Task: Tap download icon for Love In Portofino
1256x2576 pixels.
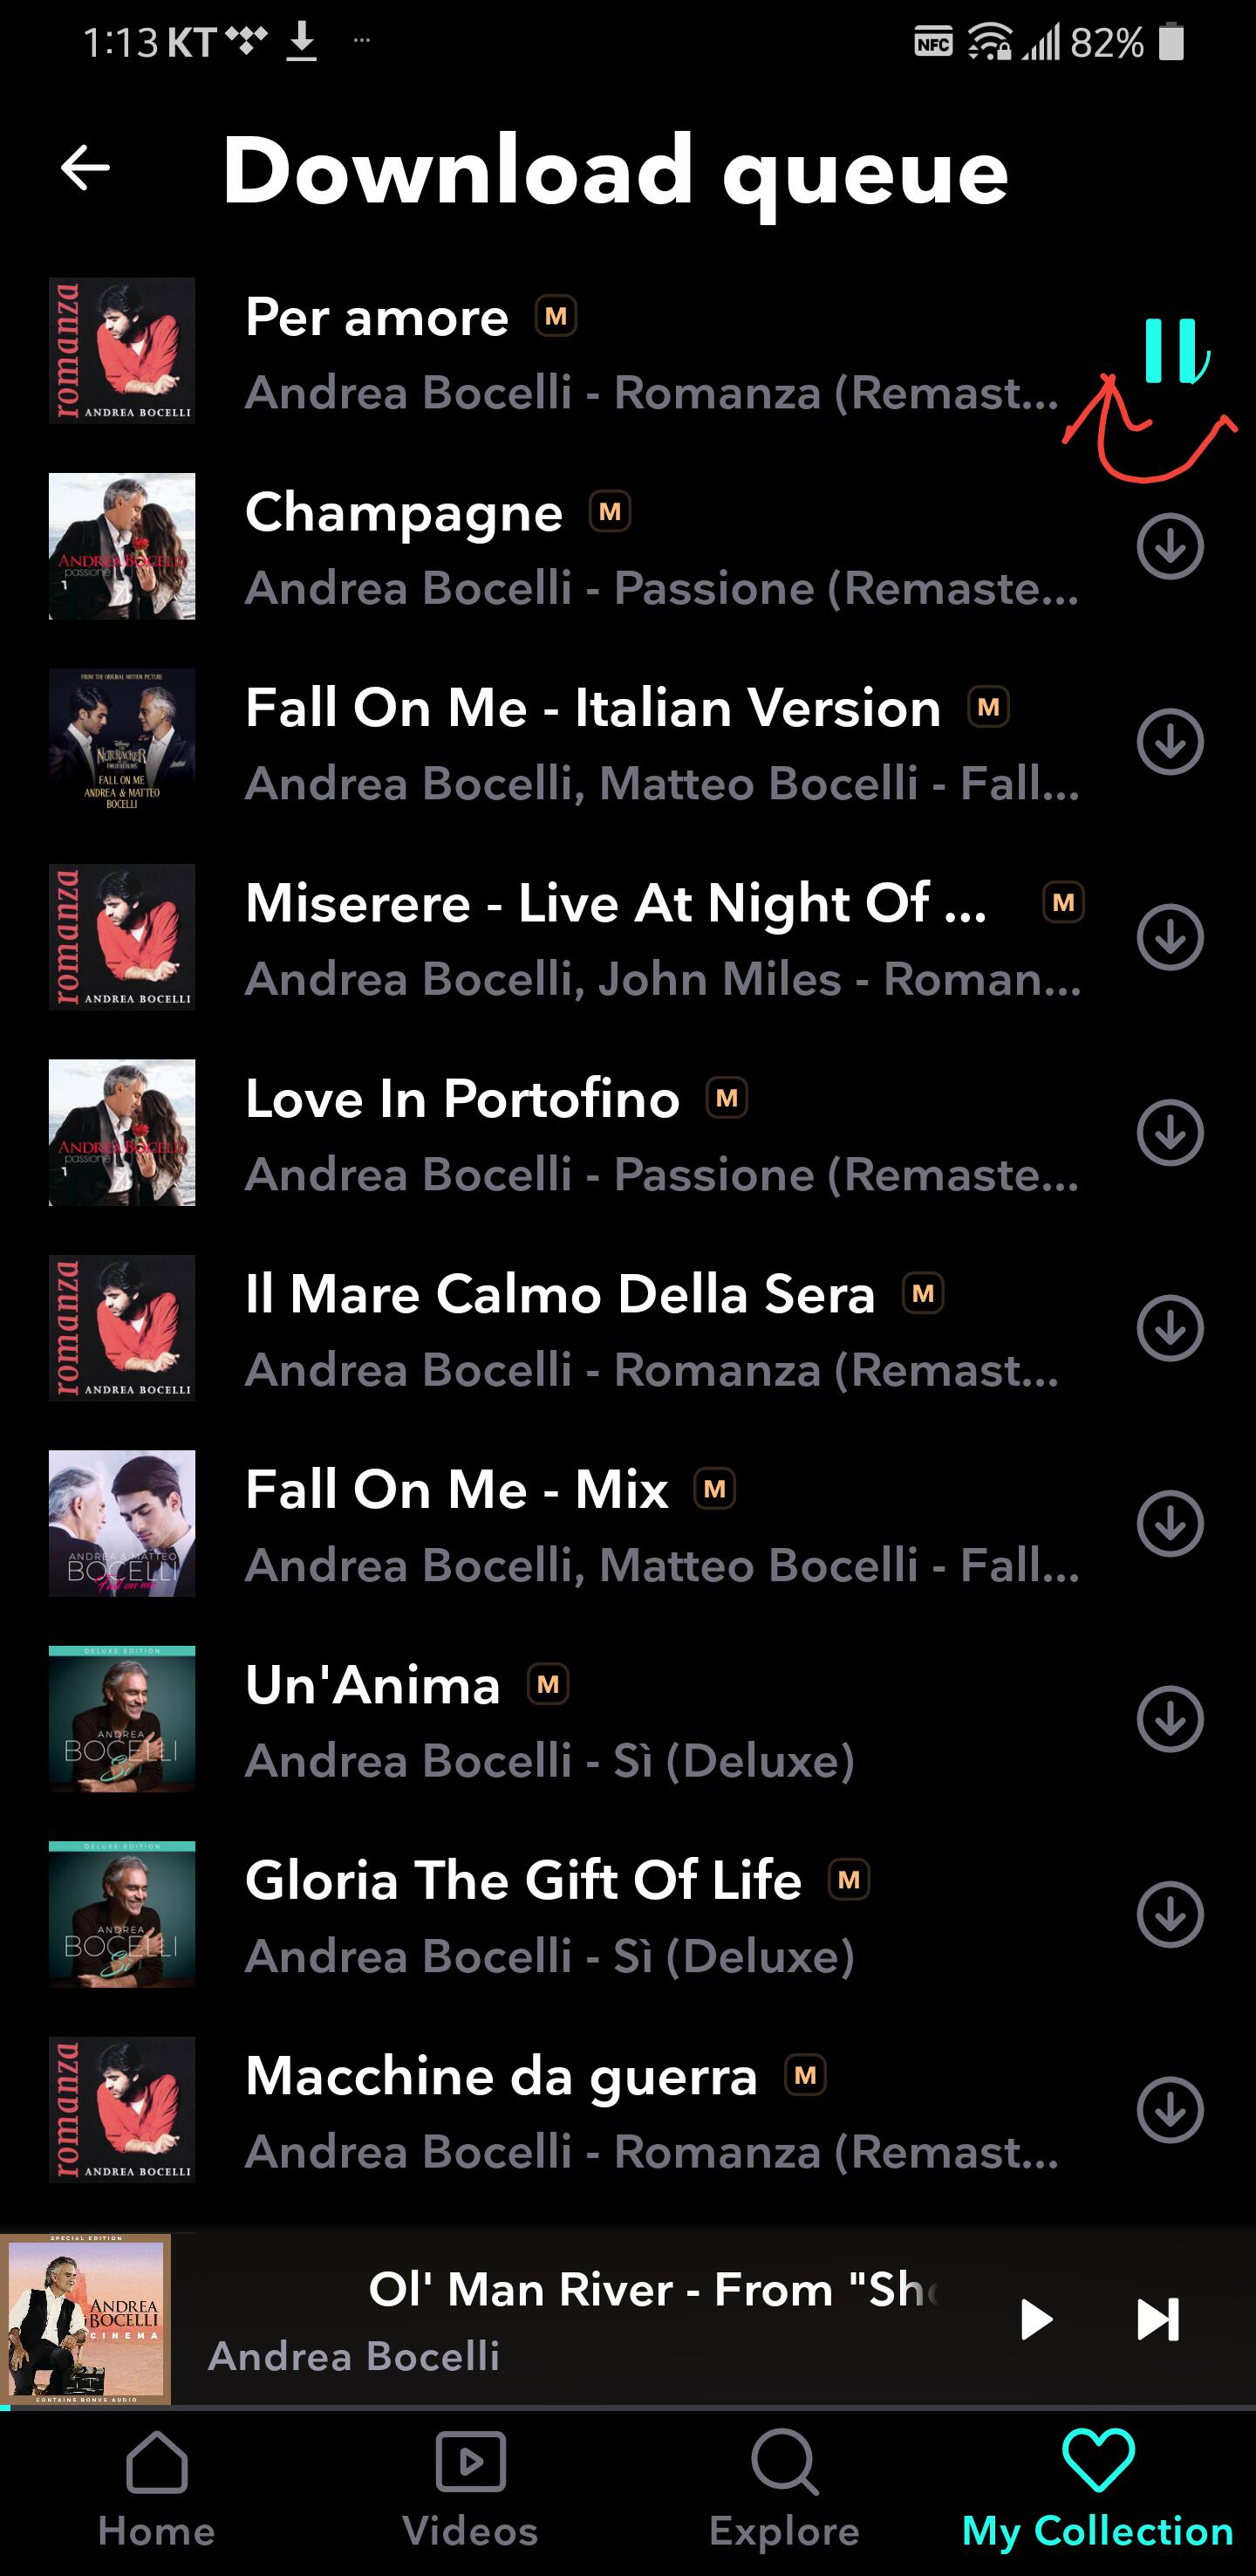Action: click(x=1169, y=1133)
